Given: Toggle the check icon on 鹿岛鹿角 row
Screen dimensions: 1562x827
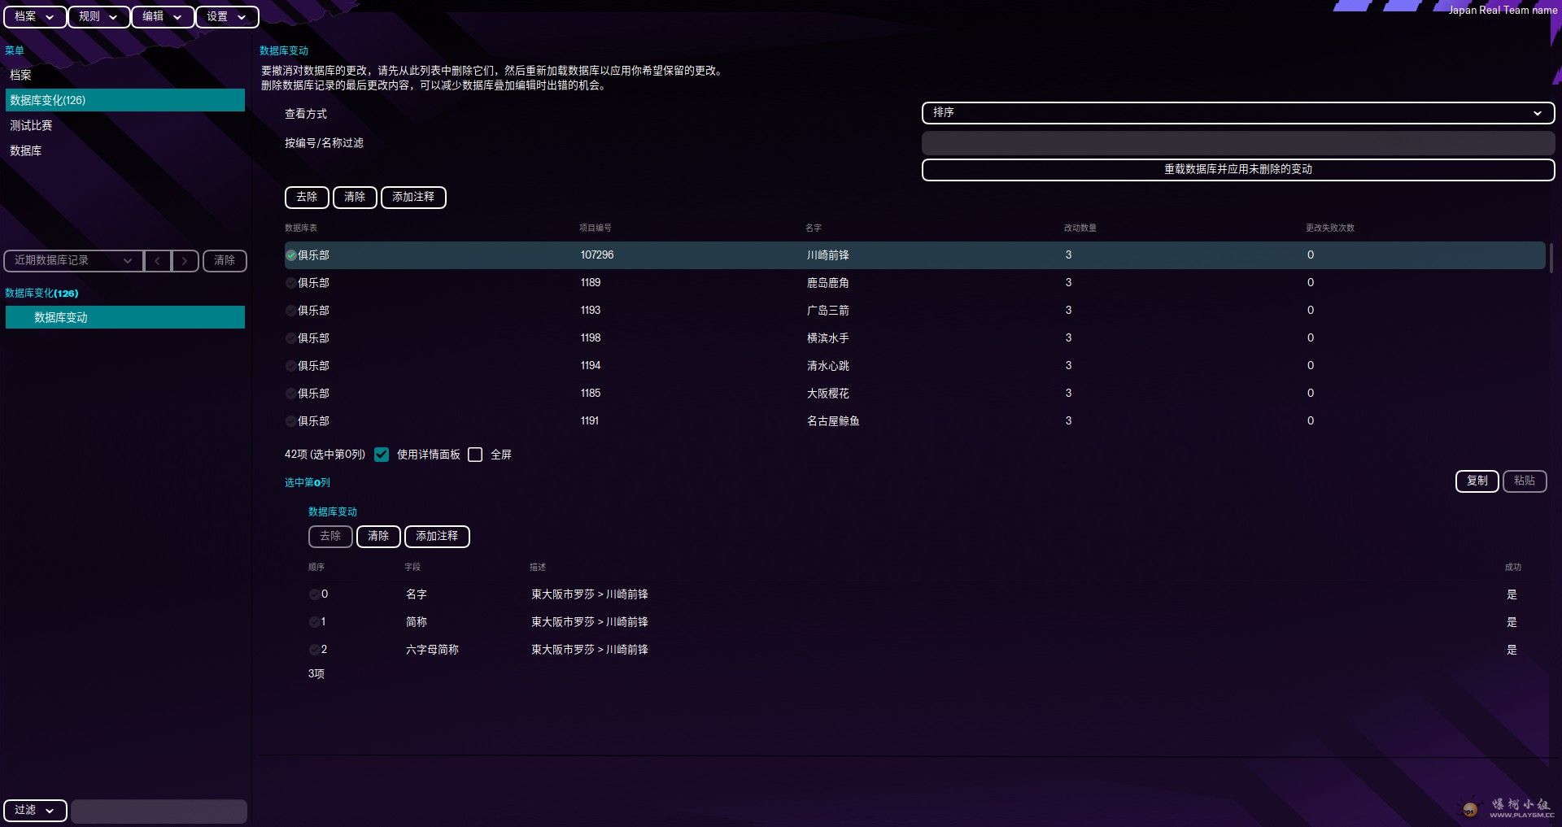Looking at the screenshot, I should (x=291, y=283).
